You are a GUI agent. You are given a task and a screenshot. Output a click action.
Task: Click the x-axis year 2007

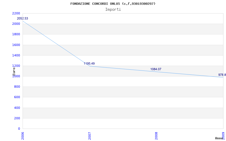tap(90, 136)
